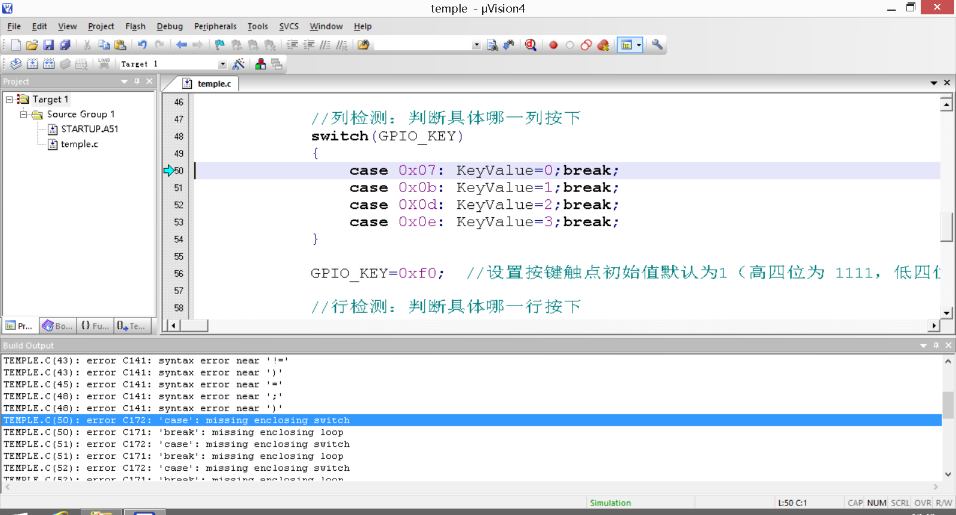Open the Target 1 dropdown
This screenshot has height=515, width=956.
[x=222, y=64]
